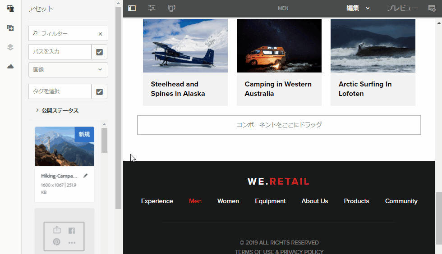Go to Products in footer navigation
The width and height of the screenshot is (442, 254).
coord(356,201)
